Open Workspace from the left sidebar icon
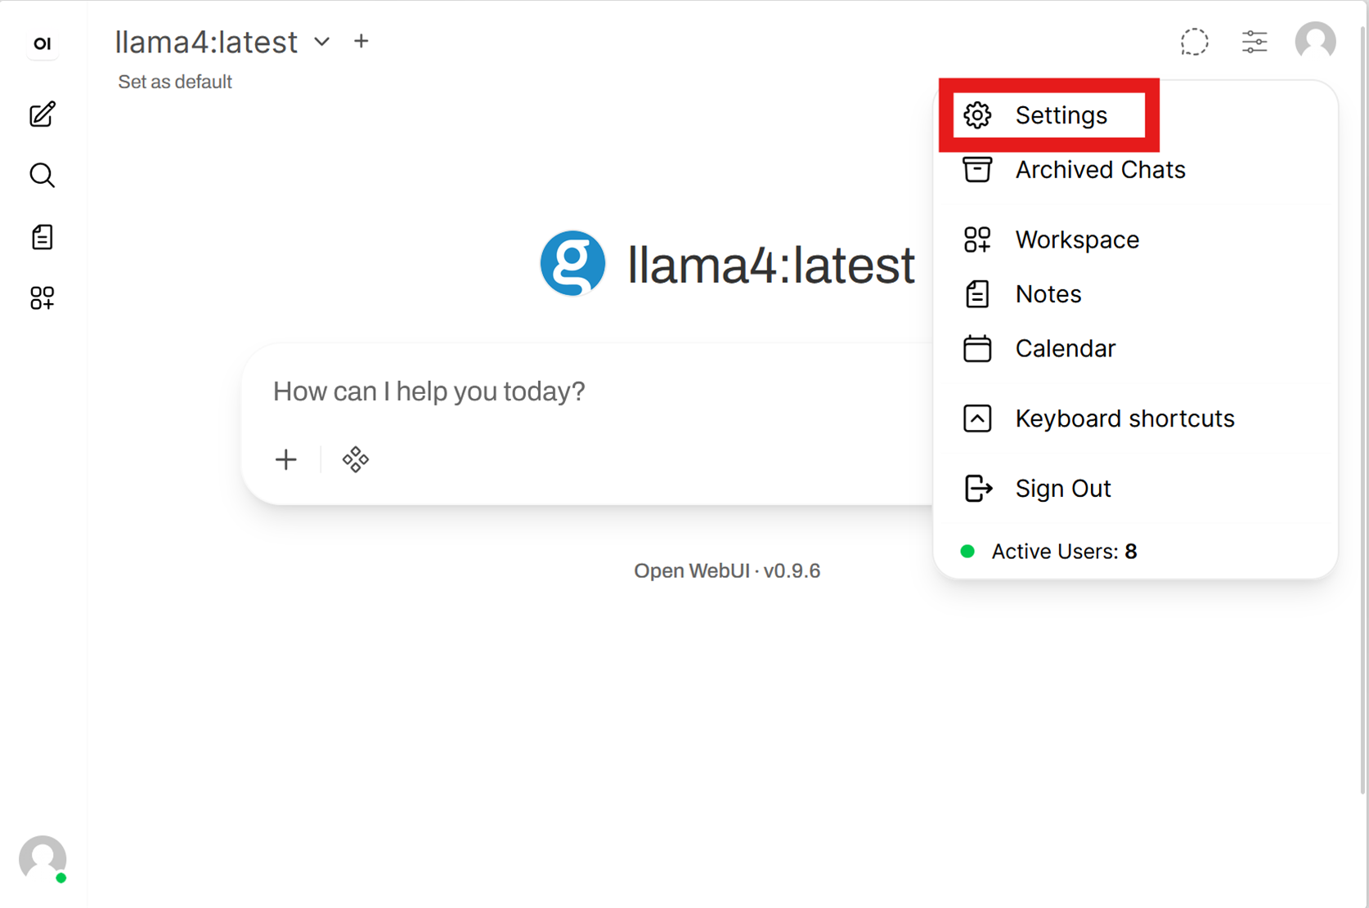 pyautogui.click(x=43, y=297)
